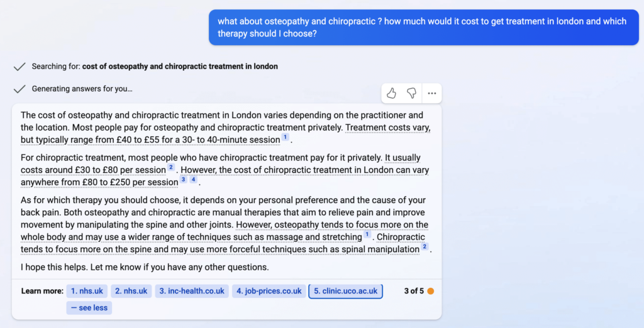Image resolution: width=644 pixels, height=328 pixels.
Task: Click citation 1 after massage and stretching
Action: coord(367,234)
